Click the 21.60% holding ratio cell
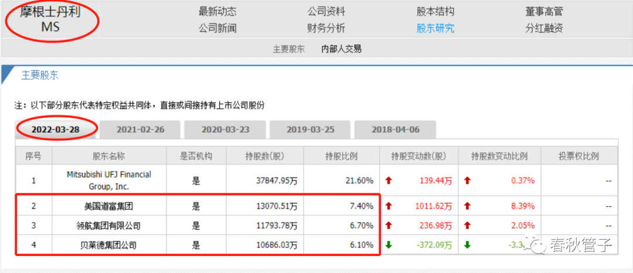 coord(360,181)
